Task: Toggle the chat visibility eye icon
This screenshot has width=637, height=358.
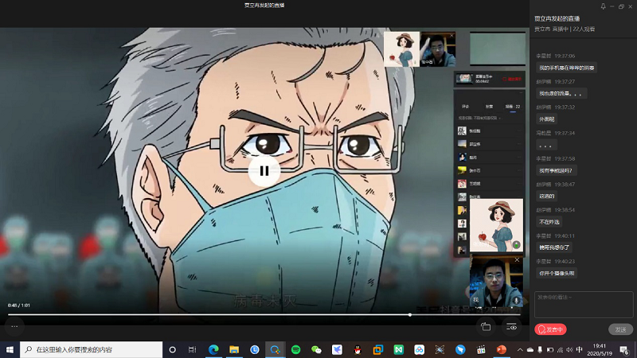Action: click(x=511, y=326)
